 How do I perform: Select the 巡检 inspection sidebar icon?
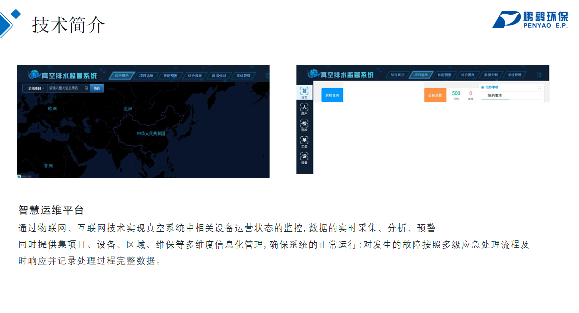pos(304,125)
